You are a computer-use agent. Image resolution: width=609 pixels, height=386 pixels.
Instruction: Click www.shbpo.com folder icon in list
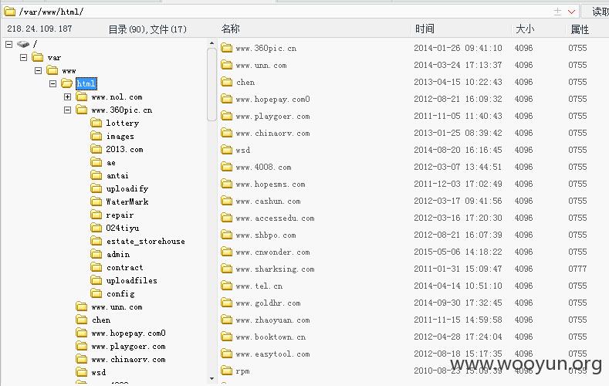[226, 235]
